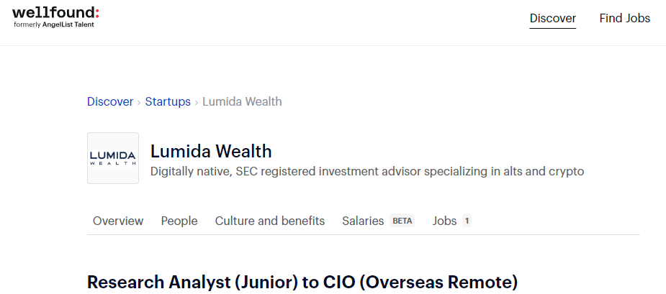666x294 pixels.
Task: Go to Find Jobs in top navigation
Action: 624,19
